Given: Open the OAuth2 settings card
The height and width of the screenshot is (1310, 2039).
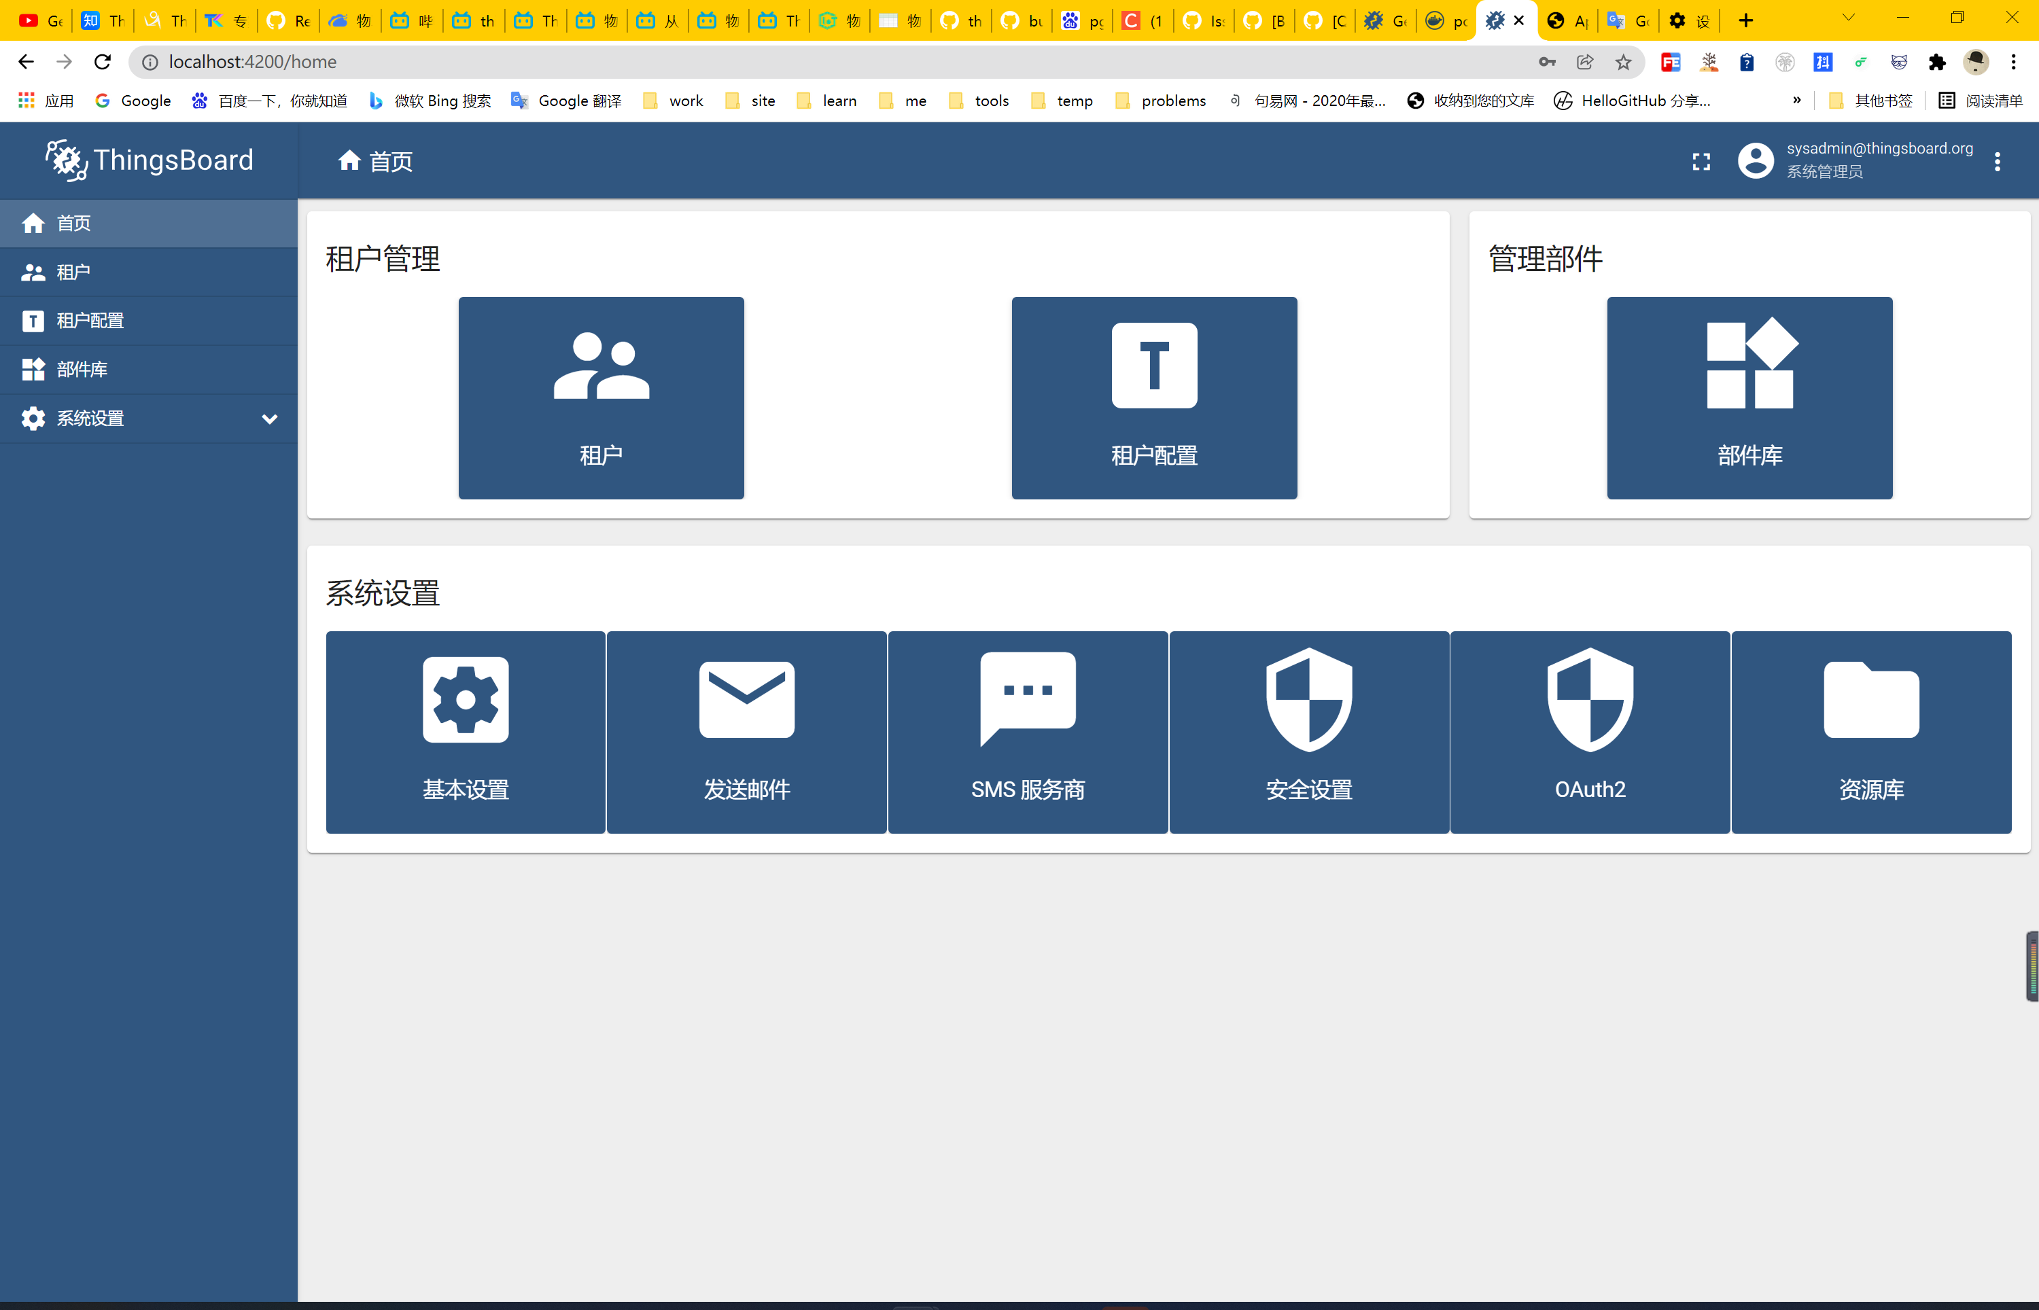Looking at the screenshot, I should pos(1589,732).
